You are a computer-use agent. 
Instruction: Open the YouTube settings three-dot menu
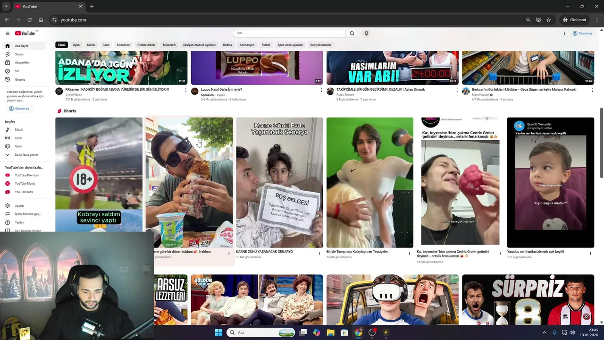click(x=564, y=34)
